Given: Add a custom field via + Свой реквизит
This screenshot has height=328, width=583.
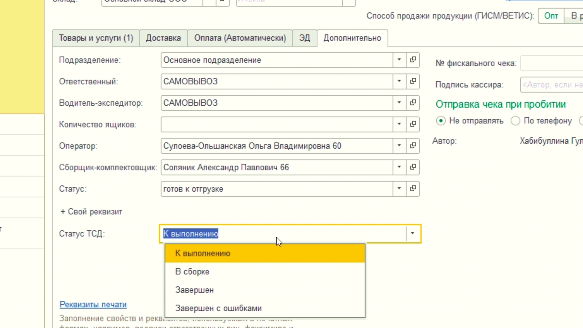Looking at the screenshot, I should pos(91,212).
